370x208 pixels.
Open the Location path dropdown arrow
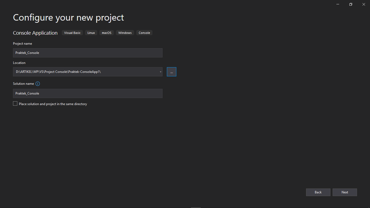click(160, 72)
